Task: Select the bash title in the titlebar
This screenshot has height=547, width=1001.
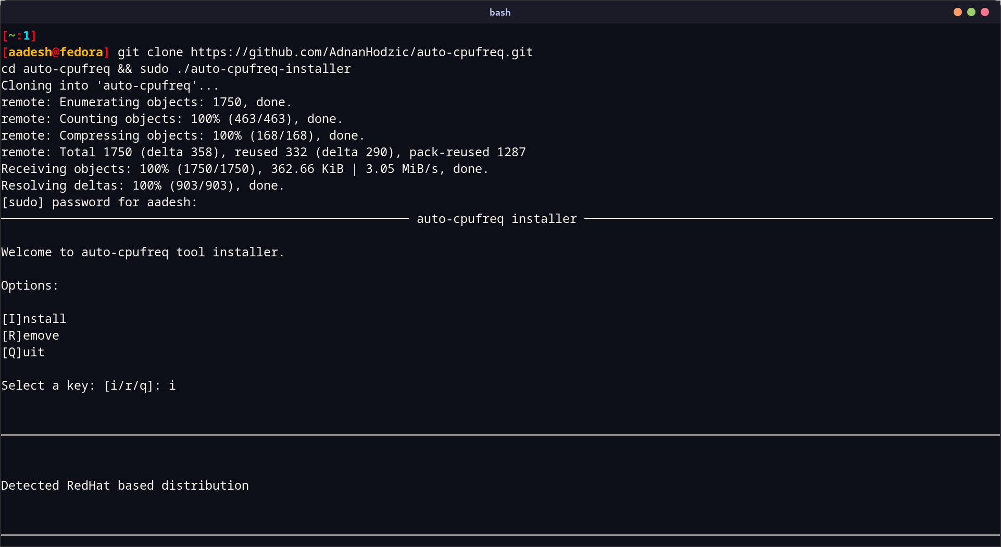Action: (x=499, y=12)
